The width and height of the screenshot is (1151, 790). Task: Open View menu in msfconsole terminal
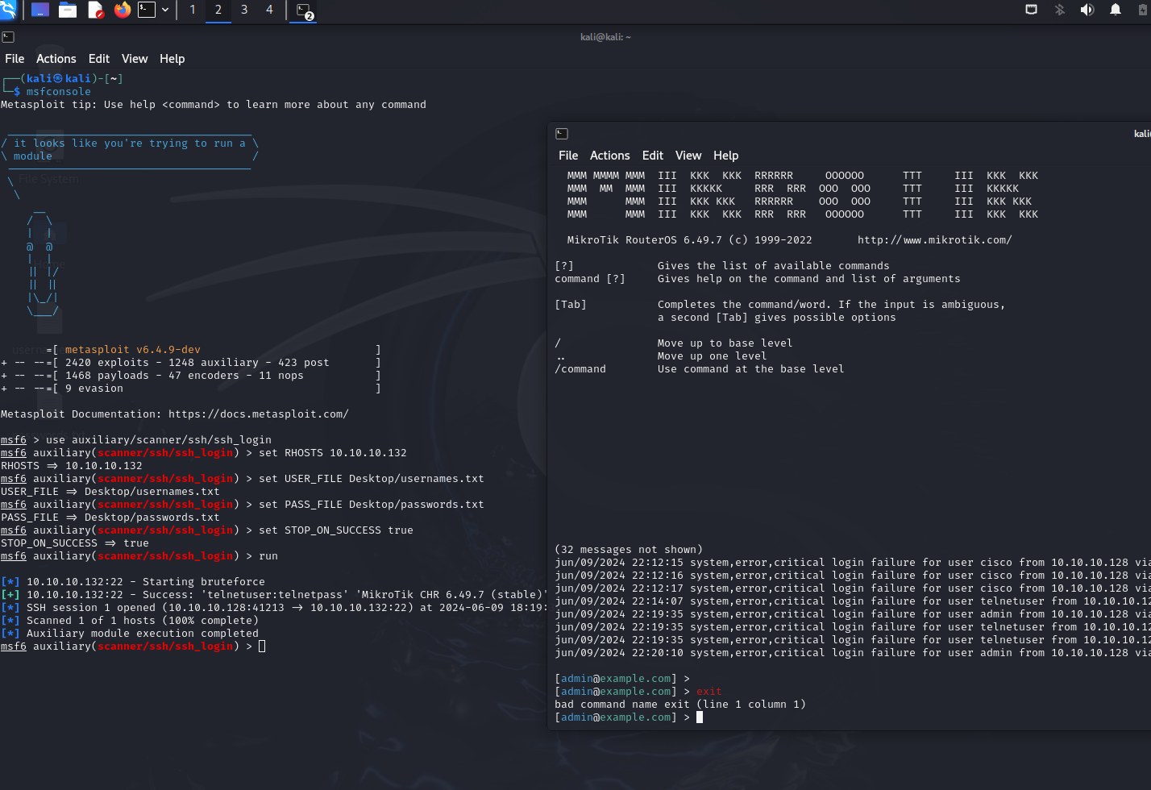(135, 59)
